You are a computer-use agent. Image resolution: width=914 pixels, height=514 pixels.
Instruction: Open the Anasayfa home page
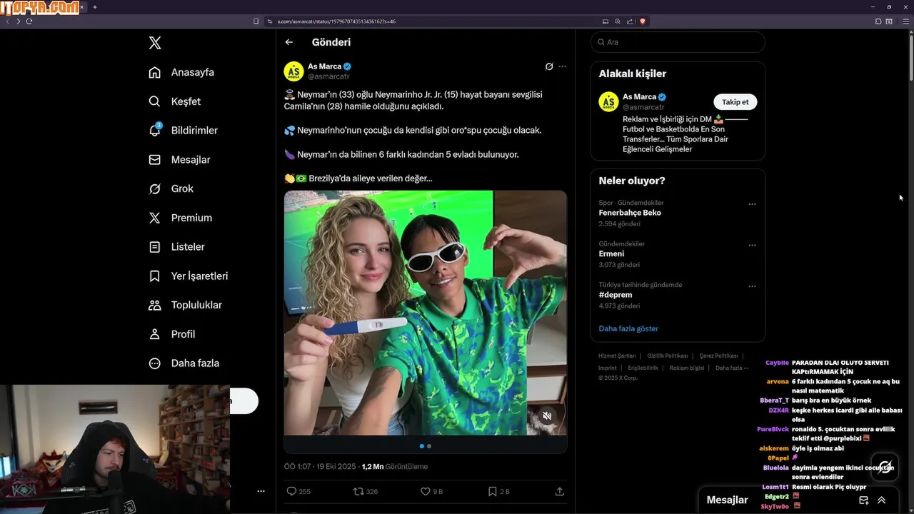coord(181,72)
